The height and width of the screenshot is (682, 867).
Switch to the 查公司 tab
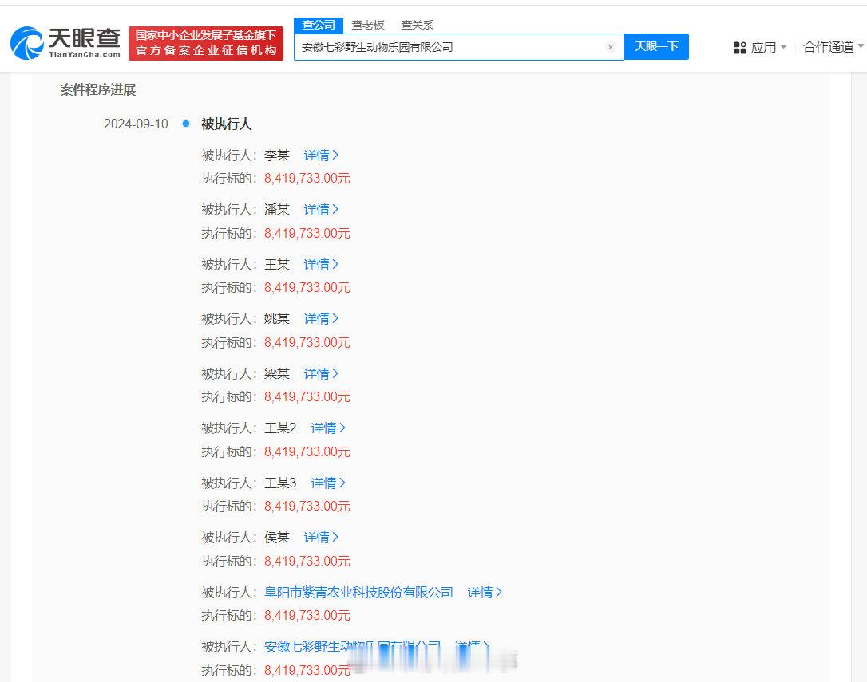(x=319, y=25)
